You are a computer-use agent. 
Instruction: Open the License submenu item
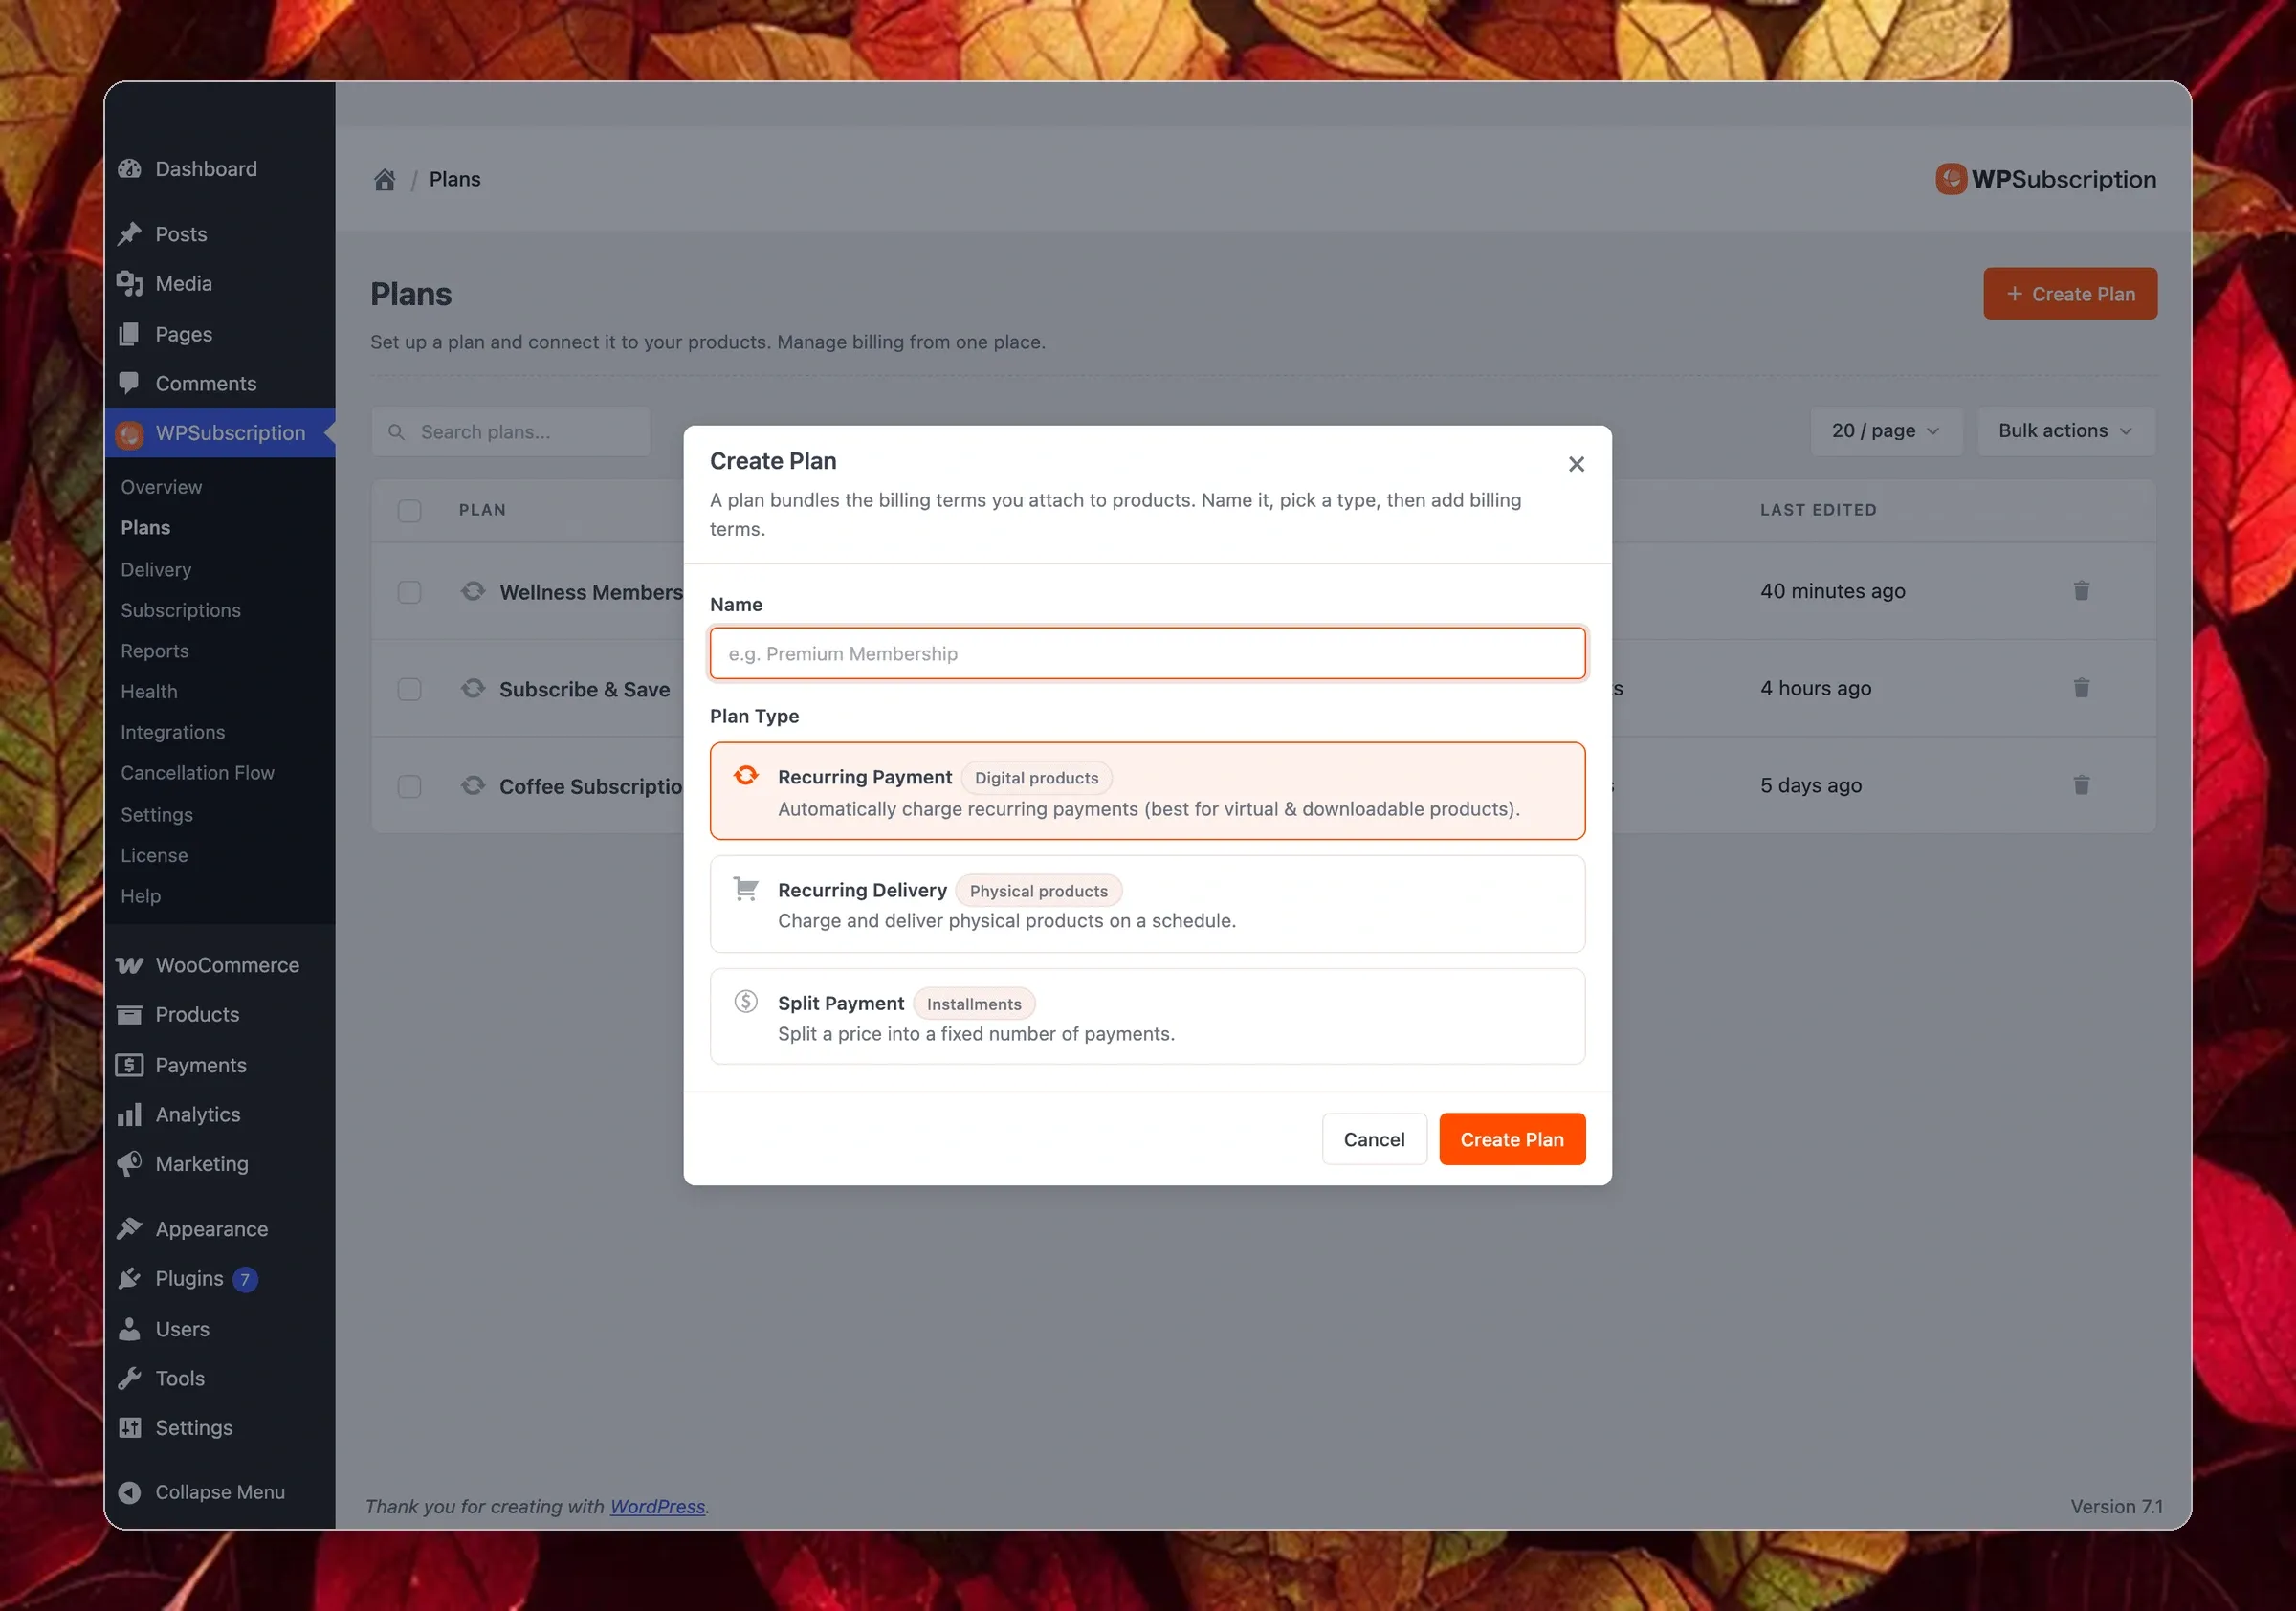[x=154, y=856]
